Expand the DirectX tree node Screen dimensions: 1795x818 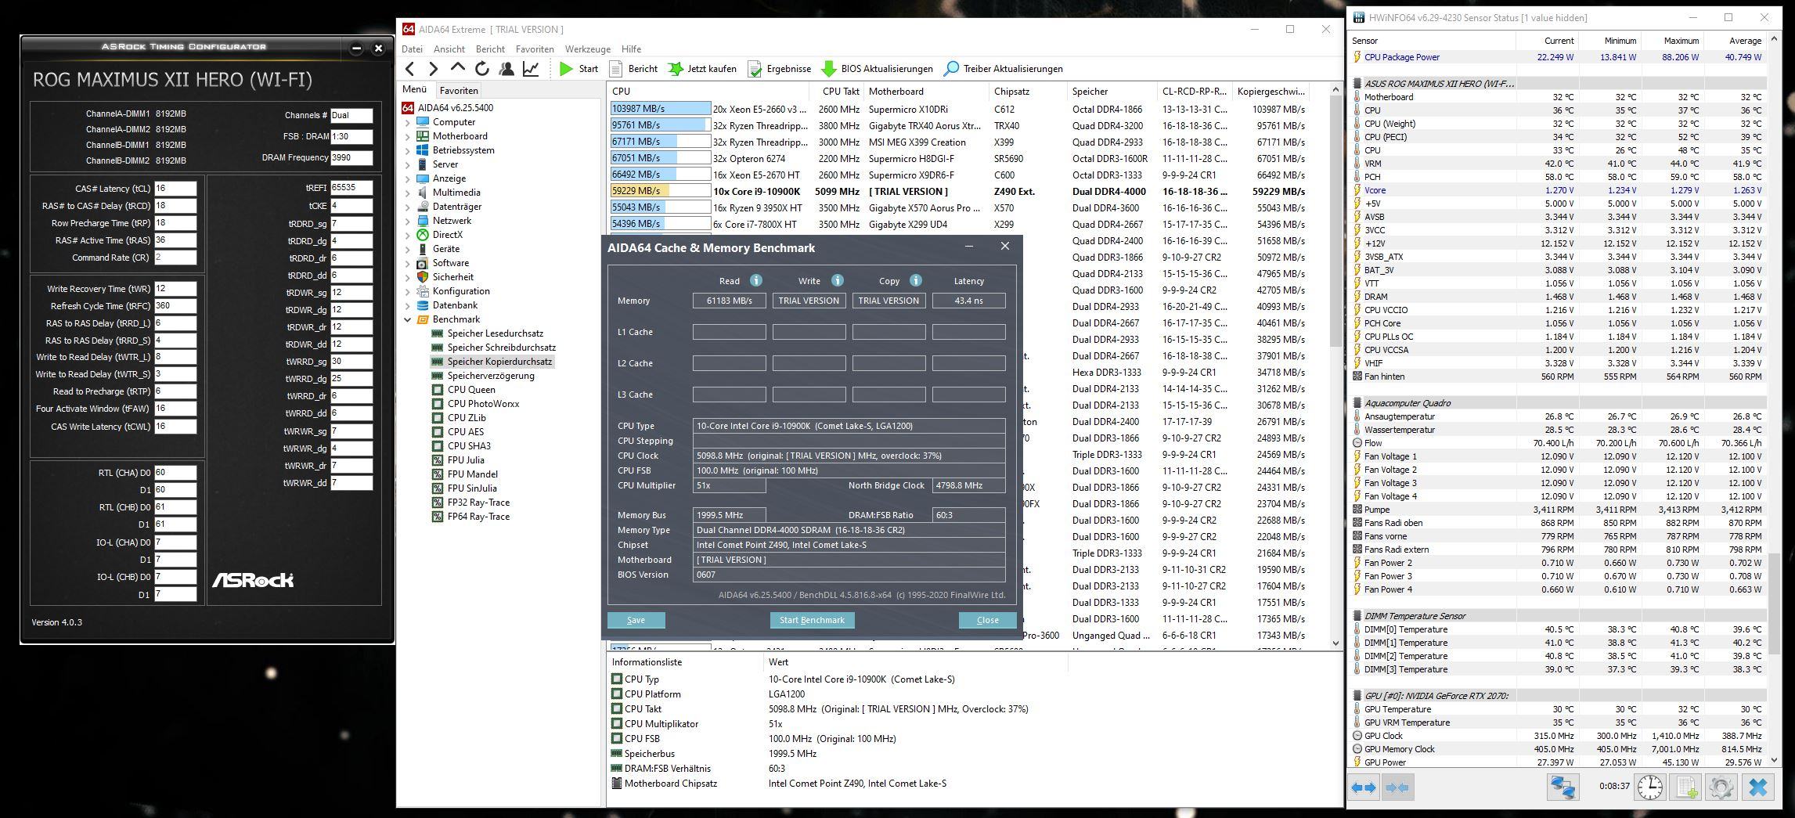(408, 235)
